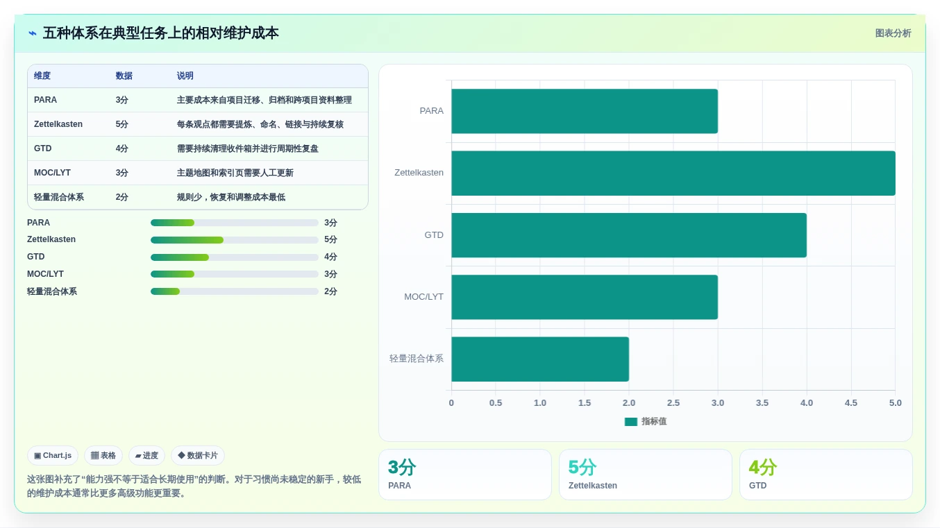Open the 5分 Zettelkasten data card
This screenshot has width=940, height=528.
(646, 475)
